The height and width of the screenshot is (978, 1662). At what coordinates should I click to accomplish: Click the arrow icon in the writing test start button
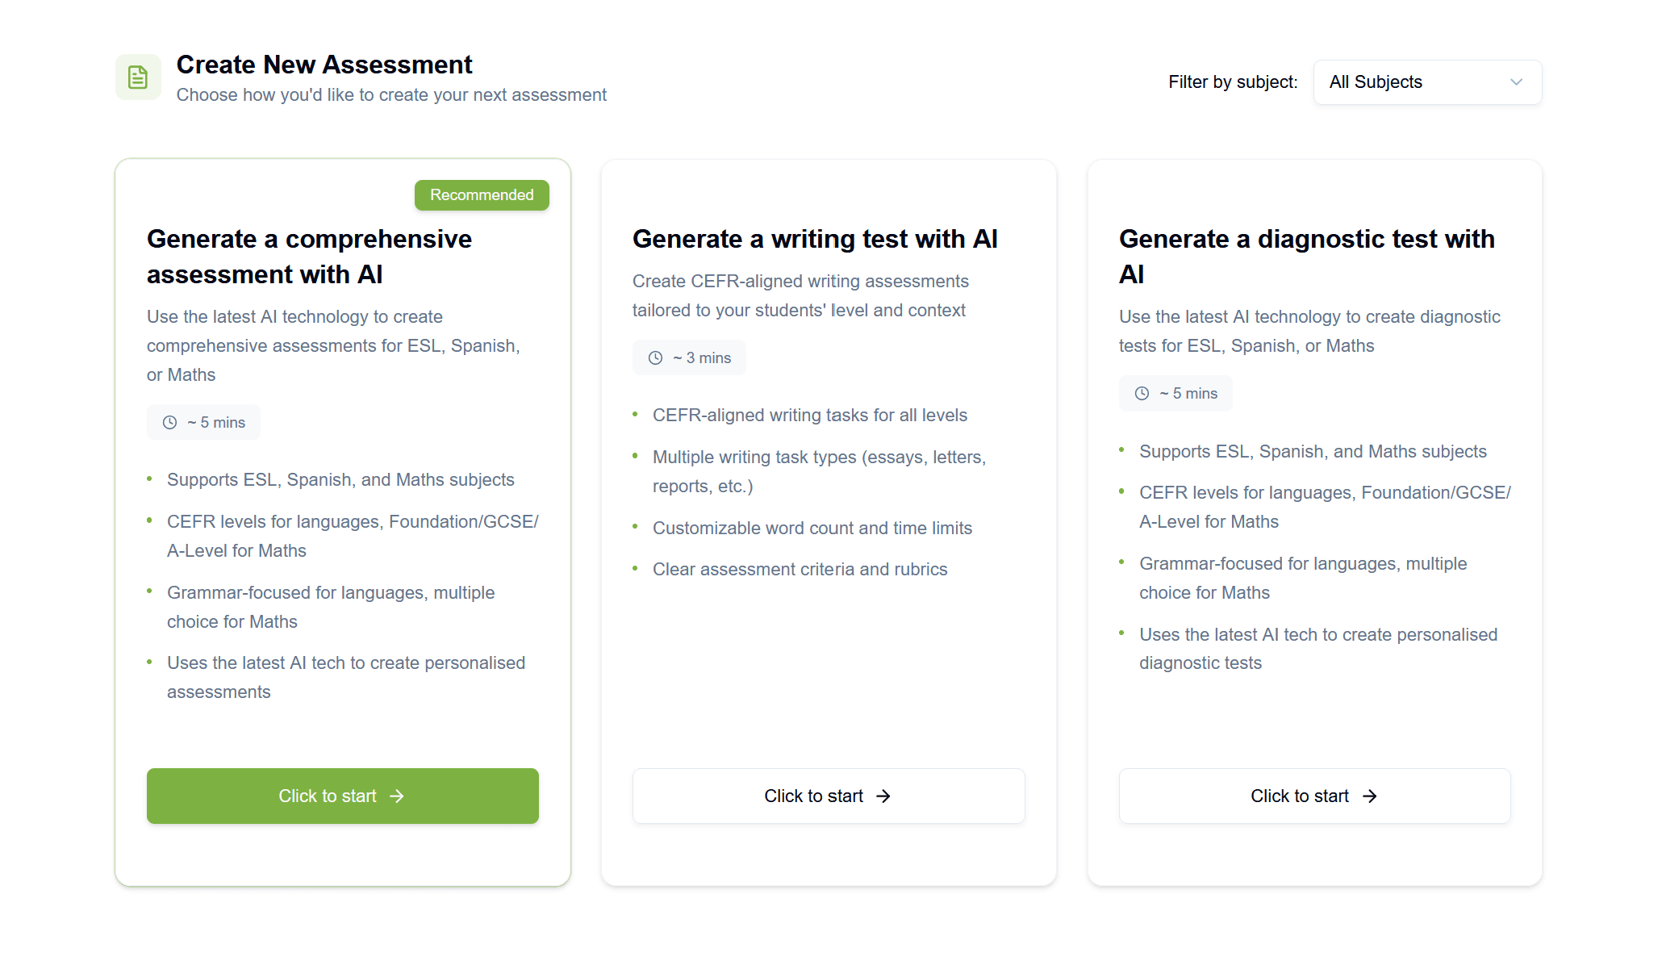click(884, 796)
